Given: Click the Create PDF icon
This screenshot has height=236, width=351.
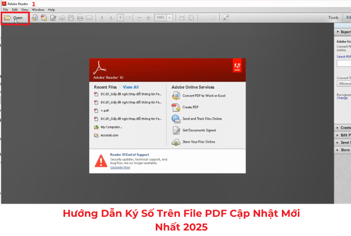Looking at the screenshot, I should click(175, 106).
